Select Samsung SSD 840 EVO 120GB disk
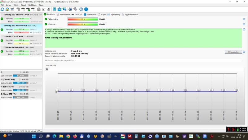Screen dimensions: 248x140 [x=21, y=18]
